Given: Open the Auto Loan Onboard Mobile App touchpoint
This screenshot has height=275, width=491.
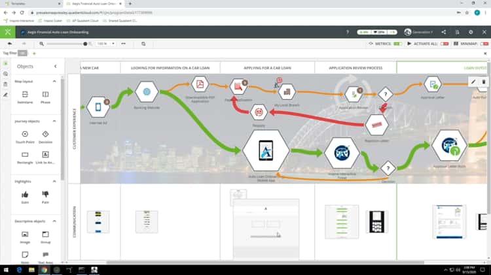Looking at the screenshot, I should pyautogui.click(x=266, y=150).
